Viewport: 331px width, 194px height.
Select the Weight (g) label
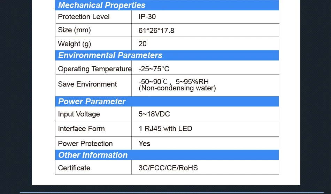tap(75, 44)
